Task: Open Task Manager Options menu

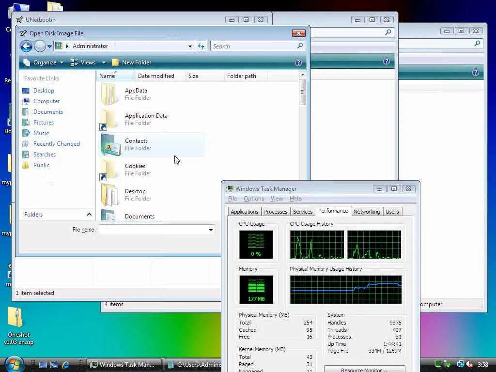Action: [x=254, y=199]
